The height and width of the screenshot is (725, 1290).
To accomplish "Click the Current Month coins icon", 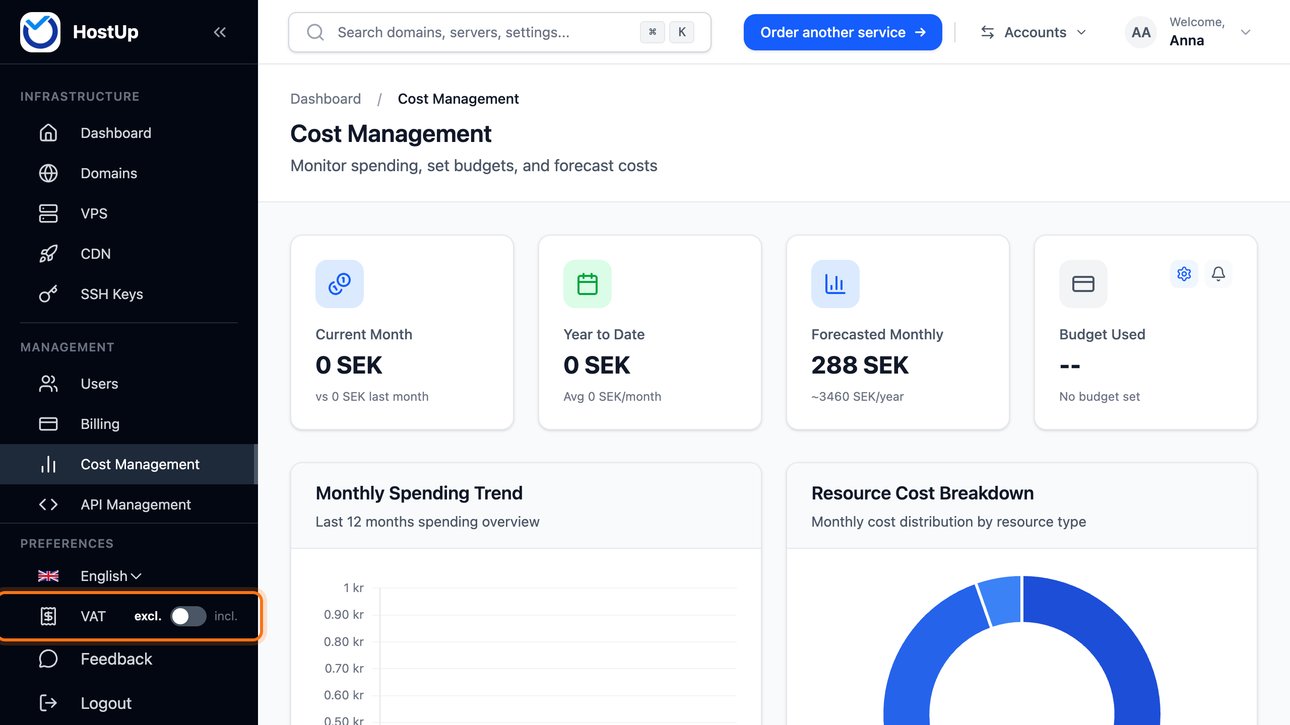I will coord(340,284).
